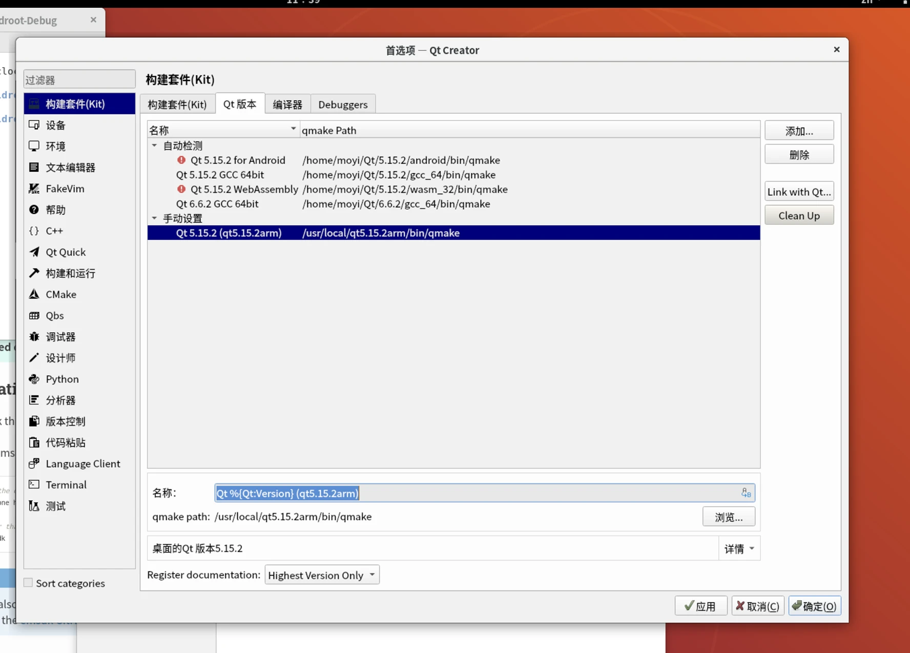
Task: Open the Python settings section
Action: [x=62, y=379]
